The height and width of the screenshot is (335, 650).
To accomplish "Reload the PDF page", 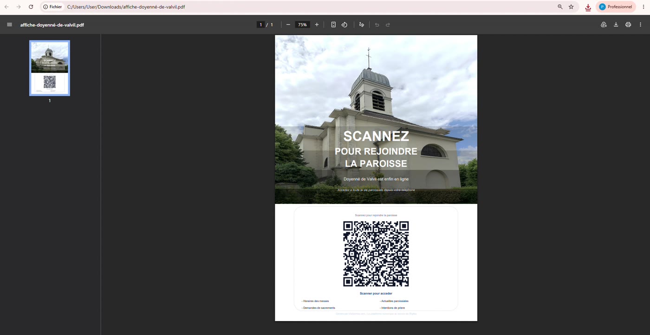I will click(x=31, y=7).
